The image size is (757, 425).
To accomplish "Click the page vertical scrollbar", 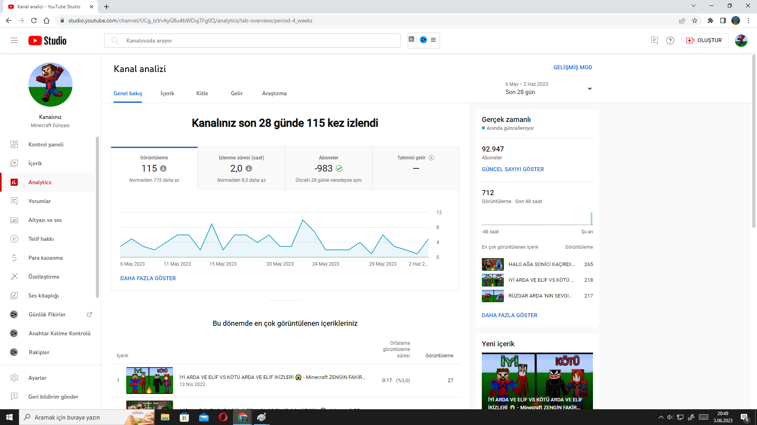I will [x=754, y=142].
